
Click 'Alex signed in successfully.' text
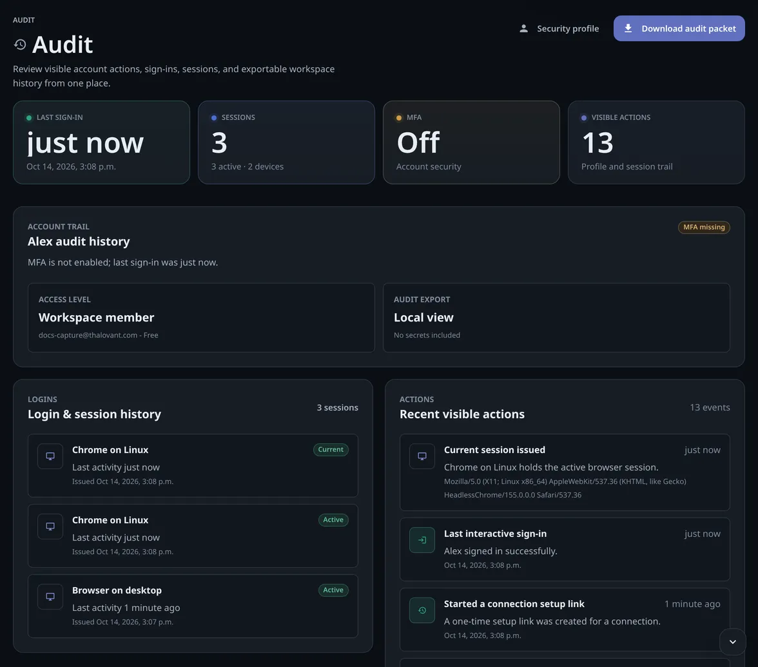(x=501, y=551)
